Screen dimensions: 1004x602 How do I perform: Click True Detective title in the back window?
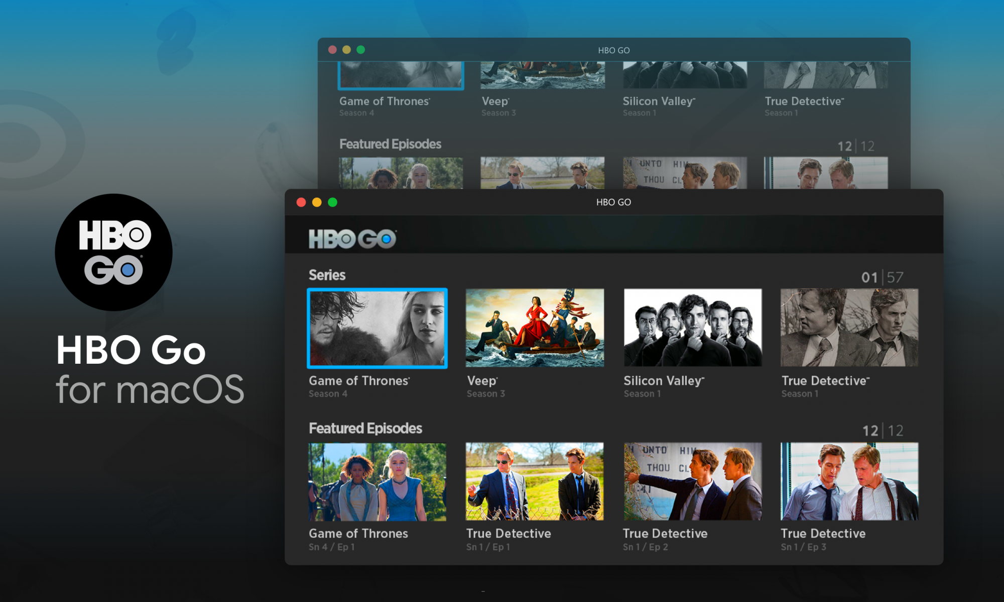point(804,101)
